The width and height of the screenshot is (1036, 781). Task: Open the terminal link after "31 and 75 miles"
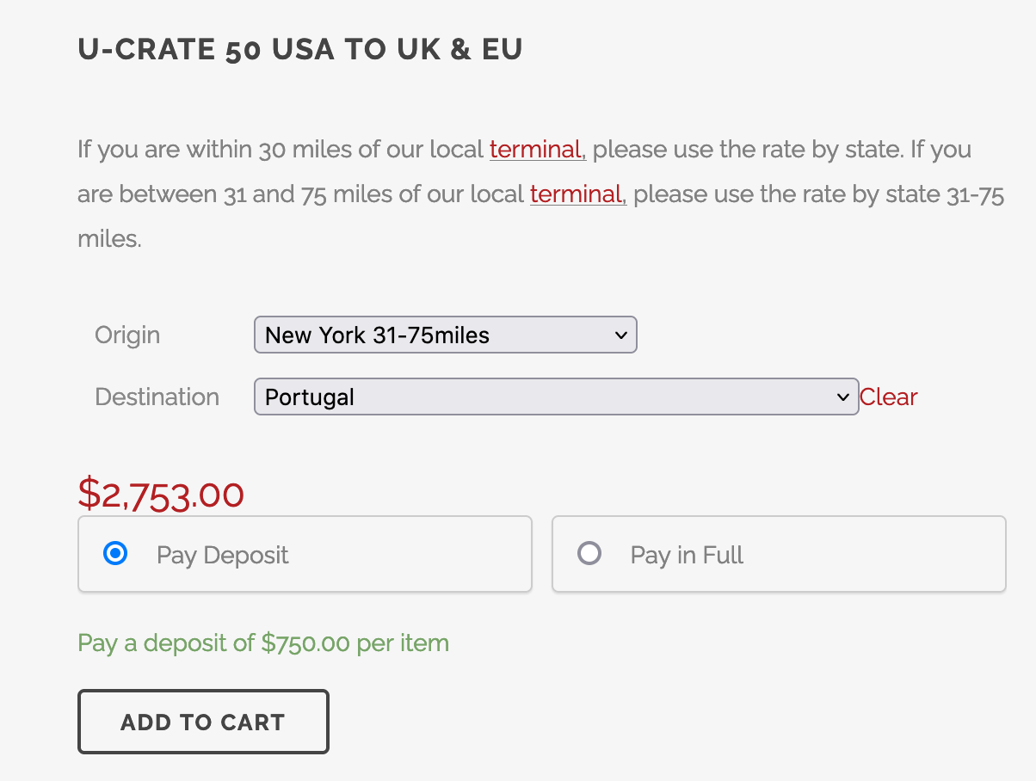point(577,194)
